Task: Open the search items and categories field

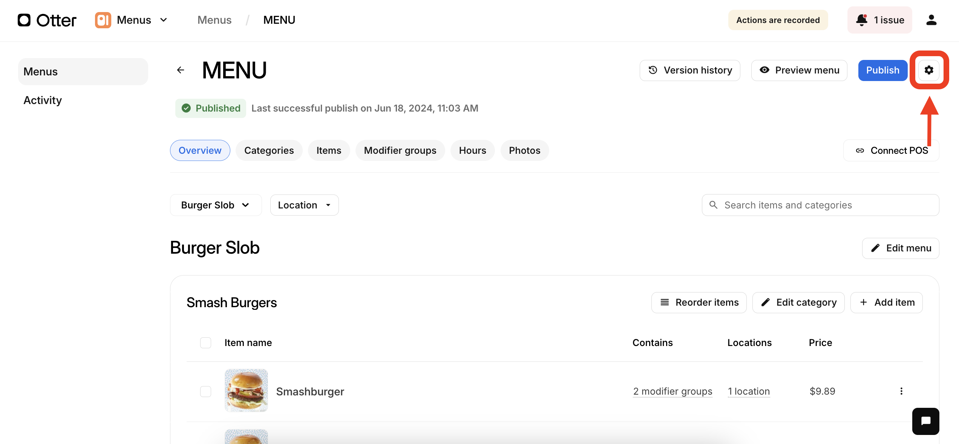Action: tap(820, 205)
